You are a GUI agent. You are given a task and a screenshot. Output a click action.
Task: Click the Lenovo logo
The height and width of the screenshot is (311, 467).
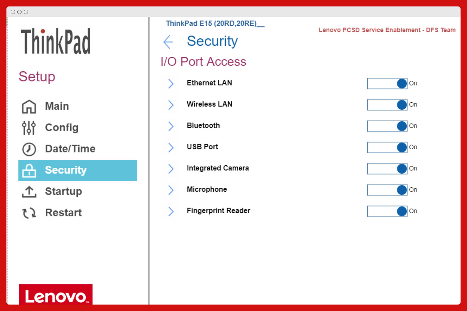click(x=55, y=294)
